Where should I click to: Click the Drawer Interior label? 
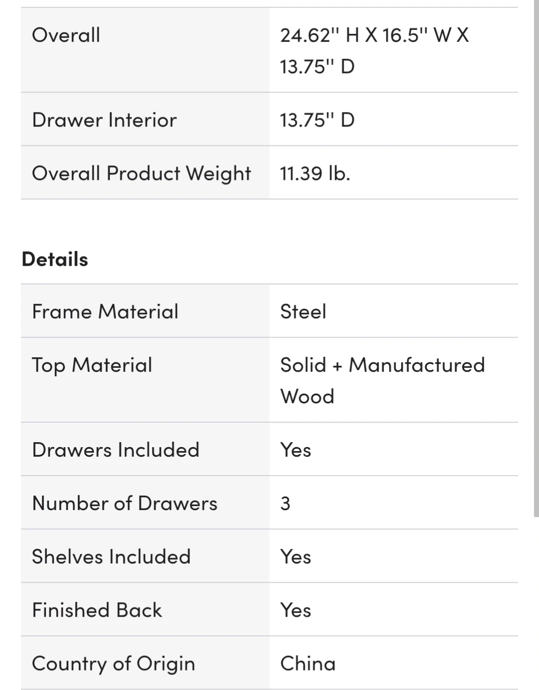[104, 120]
